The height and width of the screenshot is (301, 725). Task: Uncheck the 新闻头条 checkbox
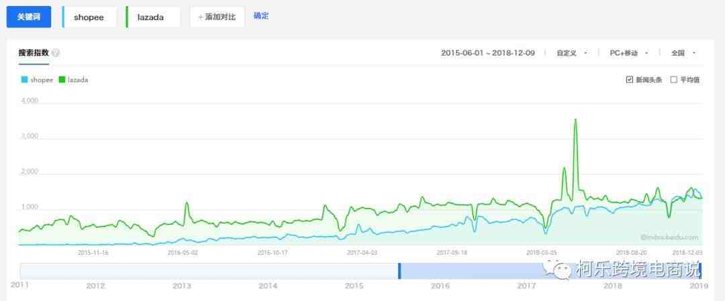pos(629,80)
